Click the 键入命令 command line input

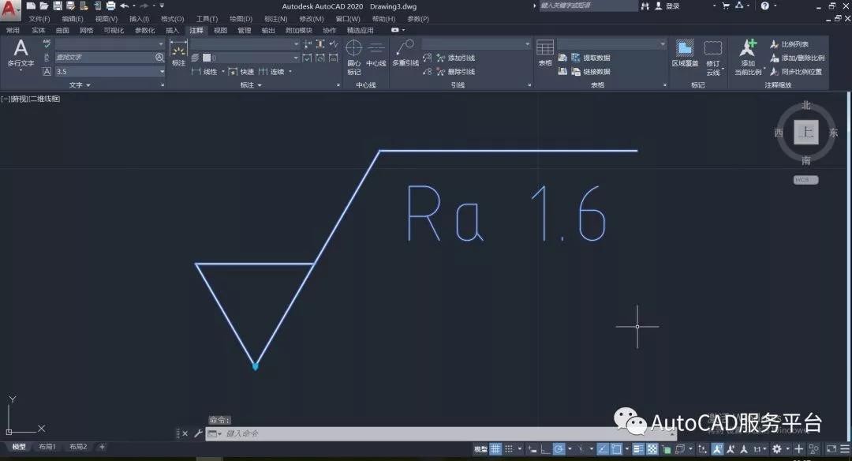tap(440, 433)
